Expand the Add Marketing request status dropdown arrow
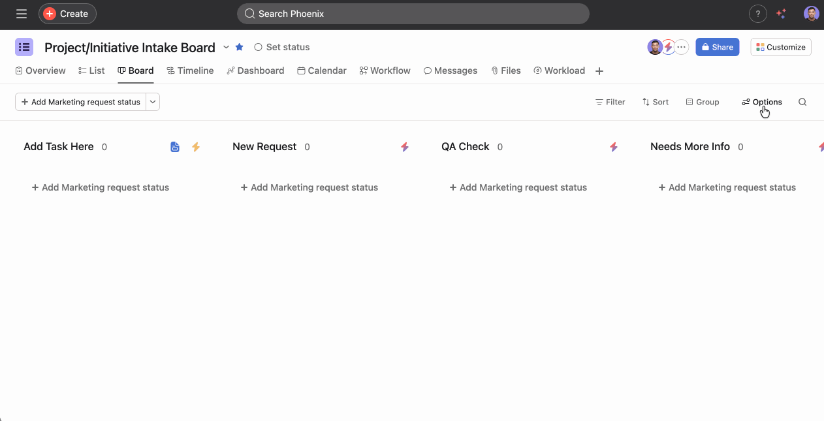 point(153,102)
